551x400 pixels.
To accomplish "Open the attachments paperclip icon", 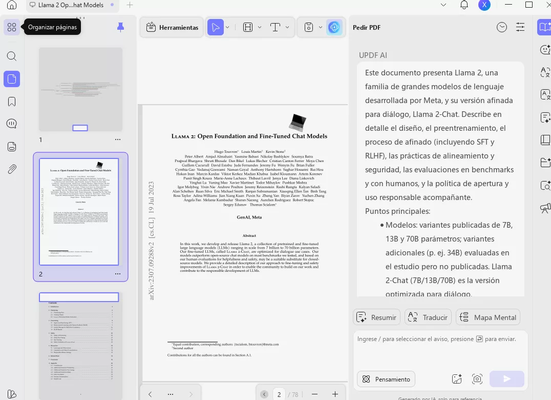I will pyautogui.click(x=12, y=169).
